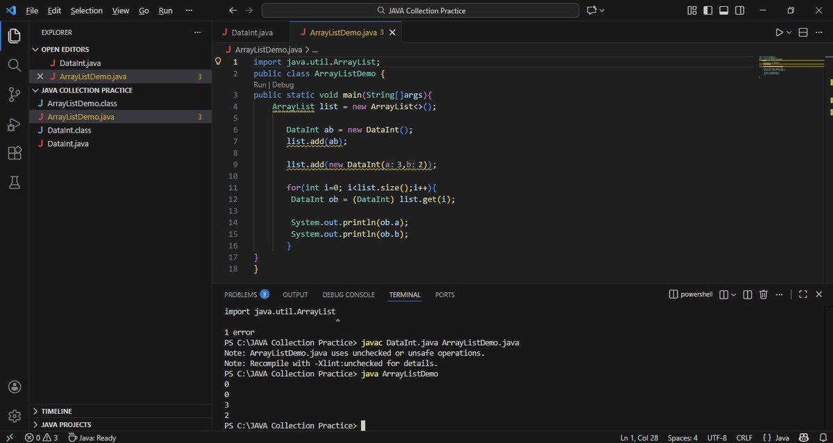The height and width of the screenshot is (443, 833).
Task: Maximize the terminal panel size
Action: tap(803, 294)
